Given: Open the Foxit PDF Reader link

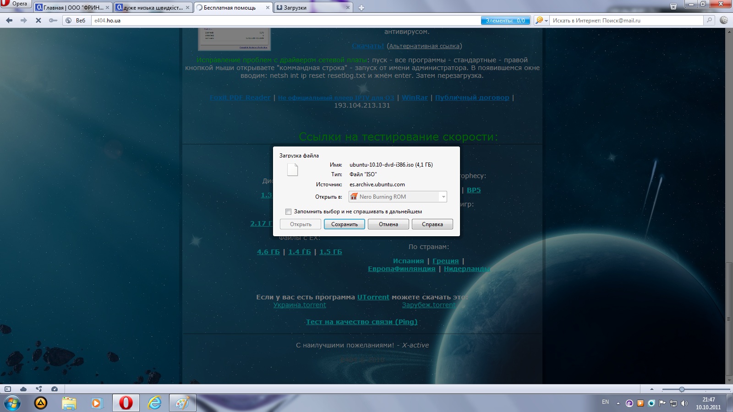Looking at the screenshot, I should pos(240,98).
